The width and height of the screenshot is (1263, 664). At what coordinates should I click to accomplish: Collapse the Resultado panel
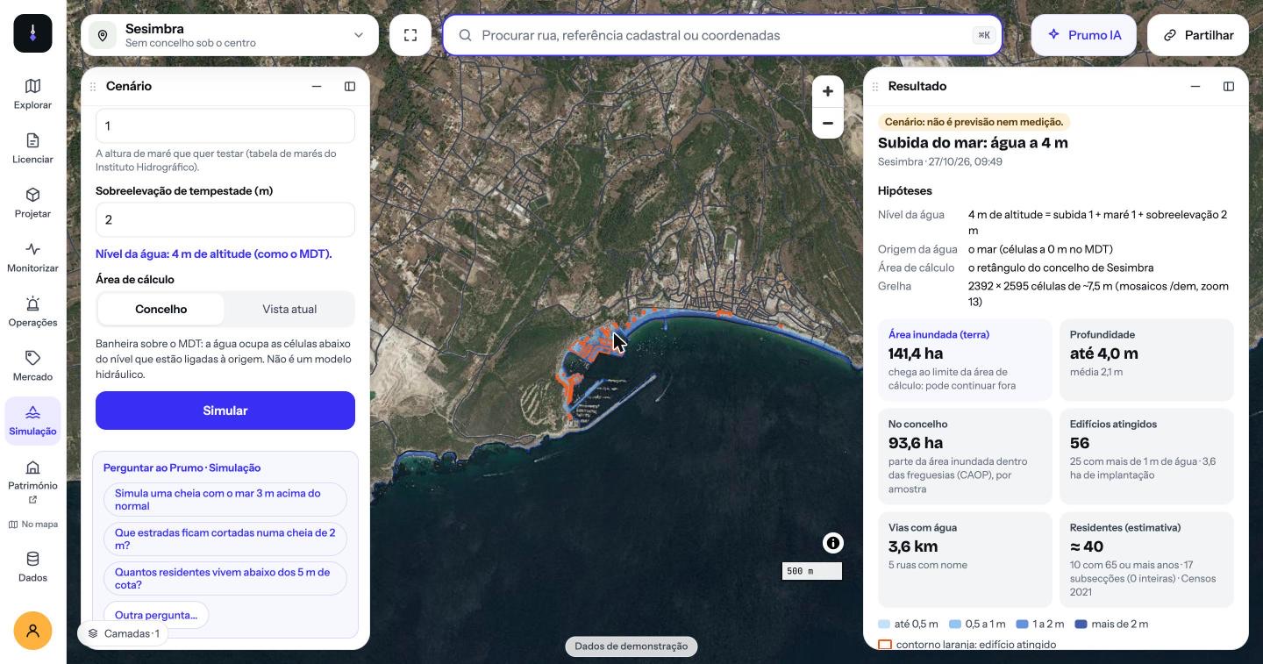coord(1195,86)
